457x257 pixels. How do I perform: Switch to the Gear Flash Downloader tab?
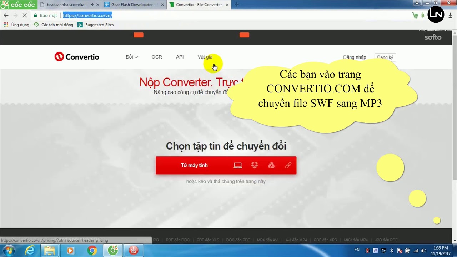pos(134,5)
